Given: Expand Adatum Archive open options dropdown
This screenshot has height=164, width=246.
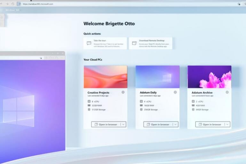Looking at the screenshot, I should 227,124.
